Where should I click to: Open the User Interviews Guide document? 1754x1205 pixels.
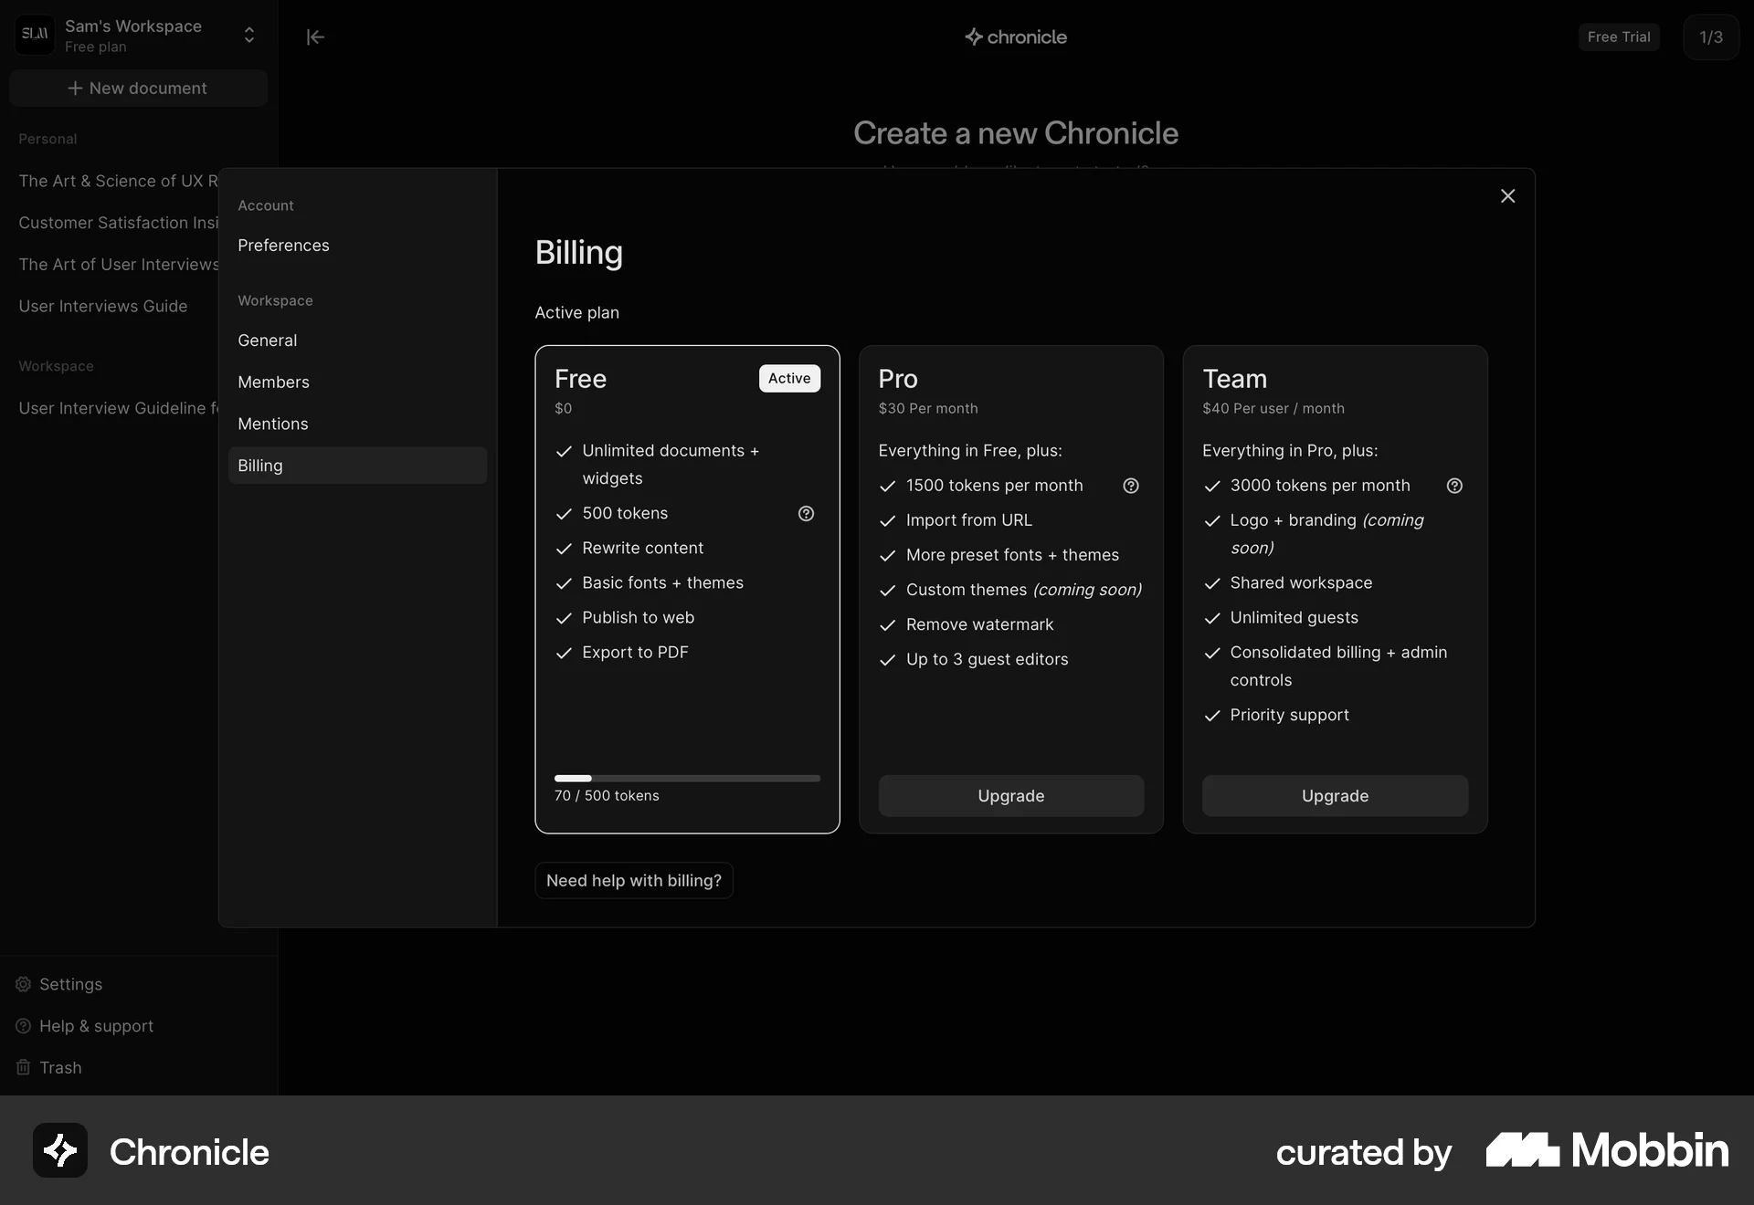[x=102, y=306]
